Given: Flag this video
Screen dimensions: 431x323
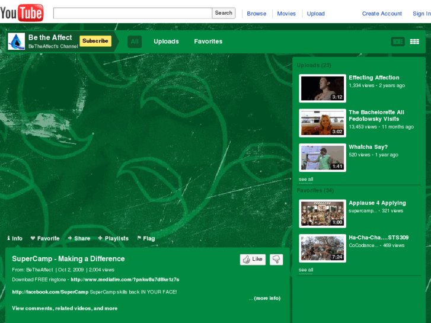Looking at the screenshot, I should [x=146, y=238].
